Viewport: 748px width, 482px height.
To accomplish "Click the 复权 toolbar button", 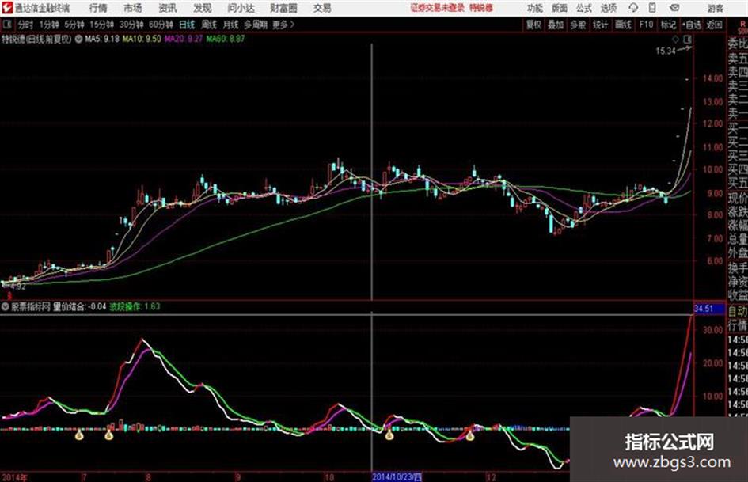I will [533, 25].
